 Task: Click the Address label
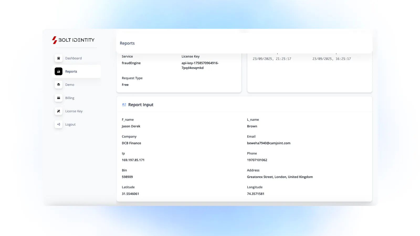(x=253, y=170)
